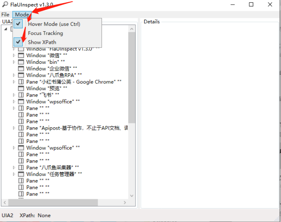Click window icon for 任务管理器 row

pos(21,174)
